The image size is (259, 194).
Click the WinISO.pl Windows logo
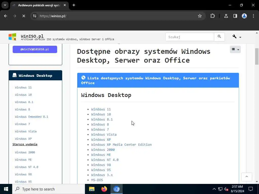coord(12,37)
